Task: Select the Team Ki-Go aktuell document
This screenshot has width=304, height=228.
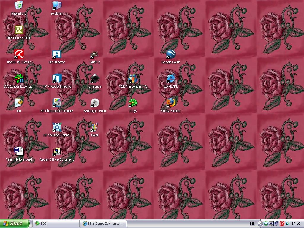Action: tap(19, 152)
